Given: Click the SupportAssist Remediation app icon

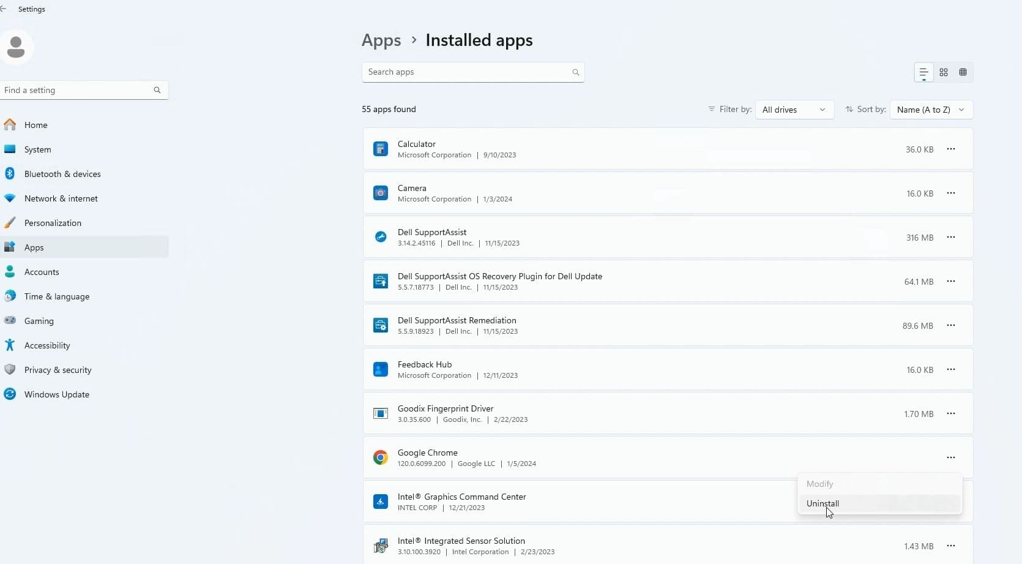Looking at the screenshot, I should (x=381, y=325).
